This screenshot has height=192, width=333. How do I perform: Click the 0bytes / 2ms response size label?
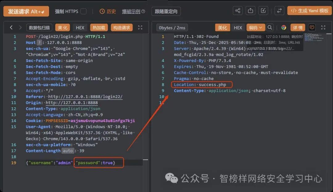click(172, 27)
